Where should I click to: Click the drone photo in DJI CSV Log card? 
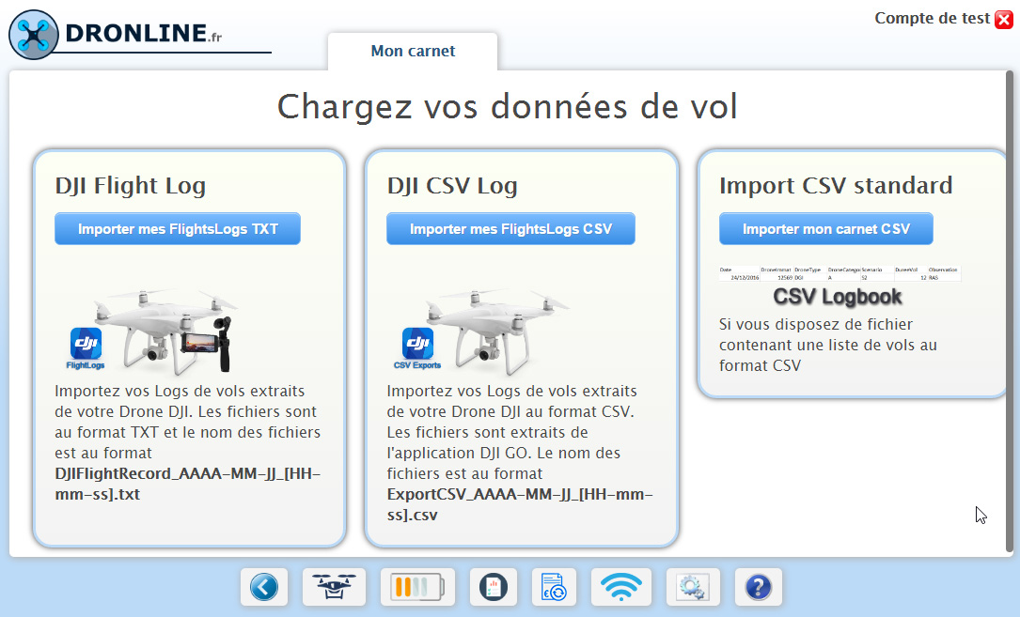(x=497, y=332)
